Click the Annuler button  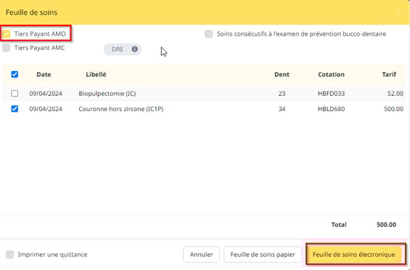click(201, 255)
